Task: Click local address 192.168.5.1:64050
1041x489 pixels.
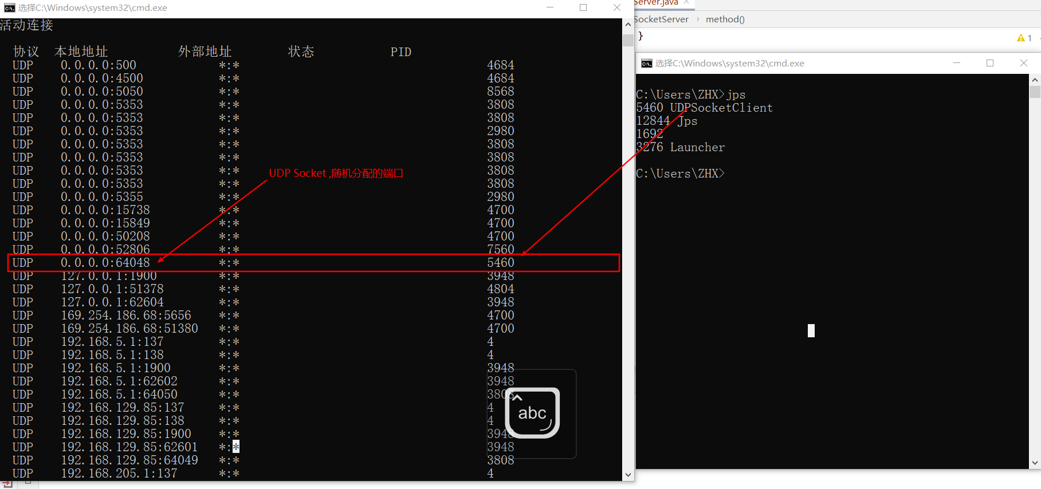Action: coord(119,395)
